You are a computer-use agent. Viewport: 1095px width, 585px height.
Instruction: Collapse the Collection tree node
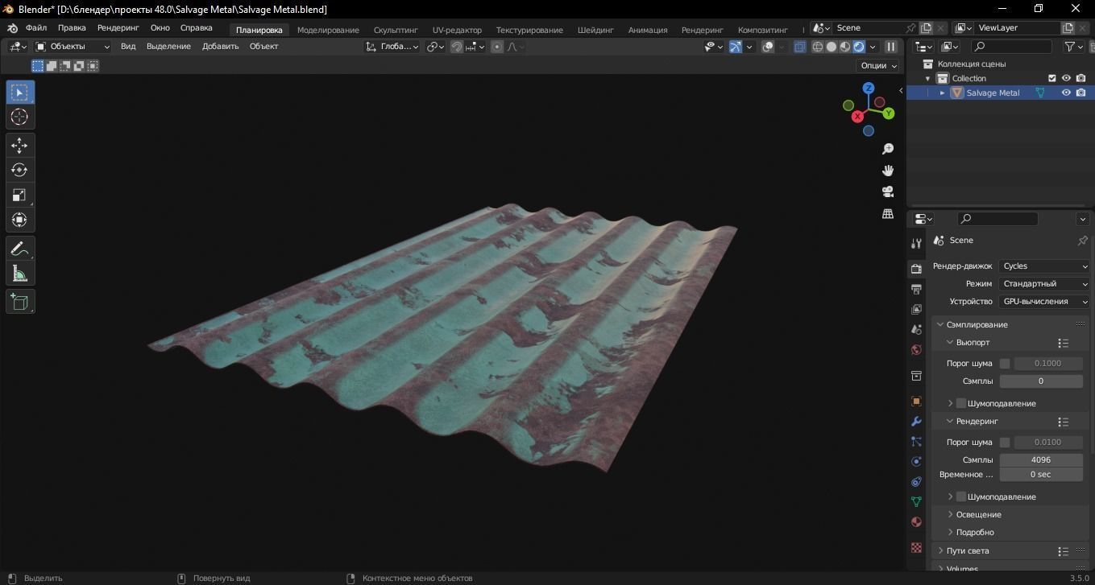[927, 78]
